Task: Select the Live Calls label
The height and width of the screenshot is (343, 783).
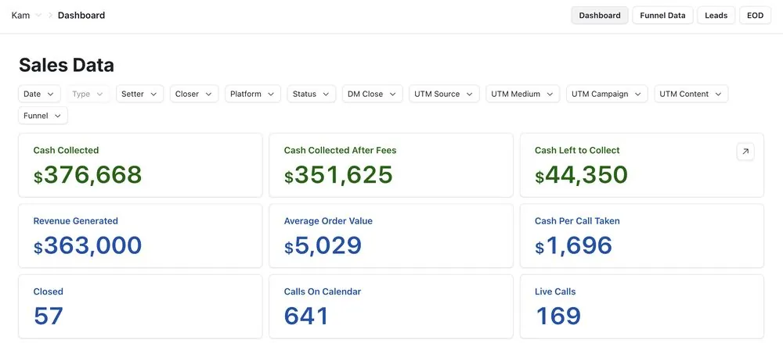Action: [555, 291]
